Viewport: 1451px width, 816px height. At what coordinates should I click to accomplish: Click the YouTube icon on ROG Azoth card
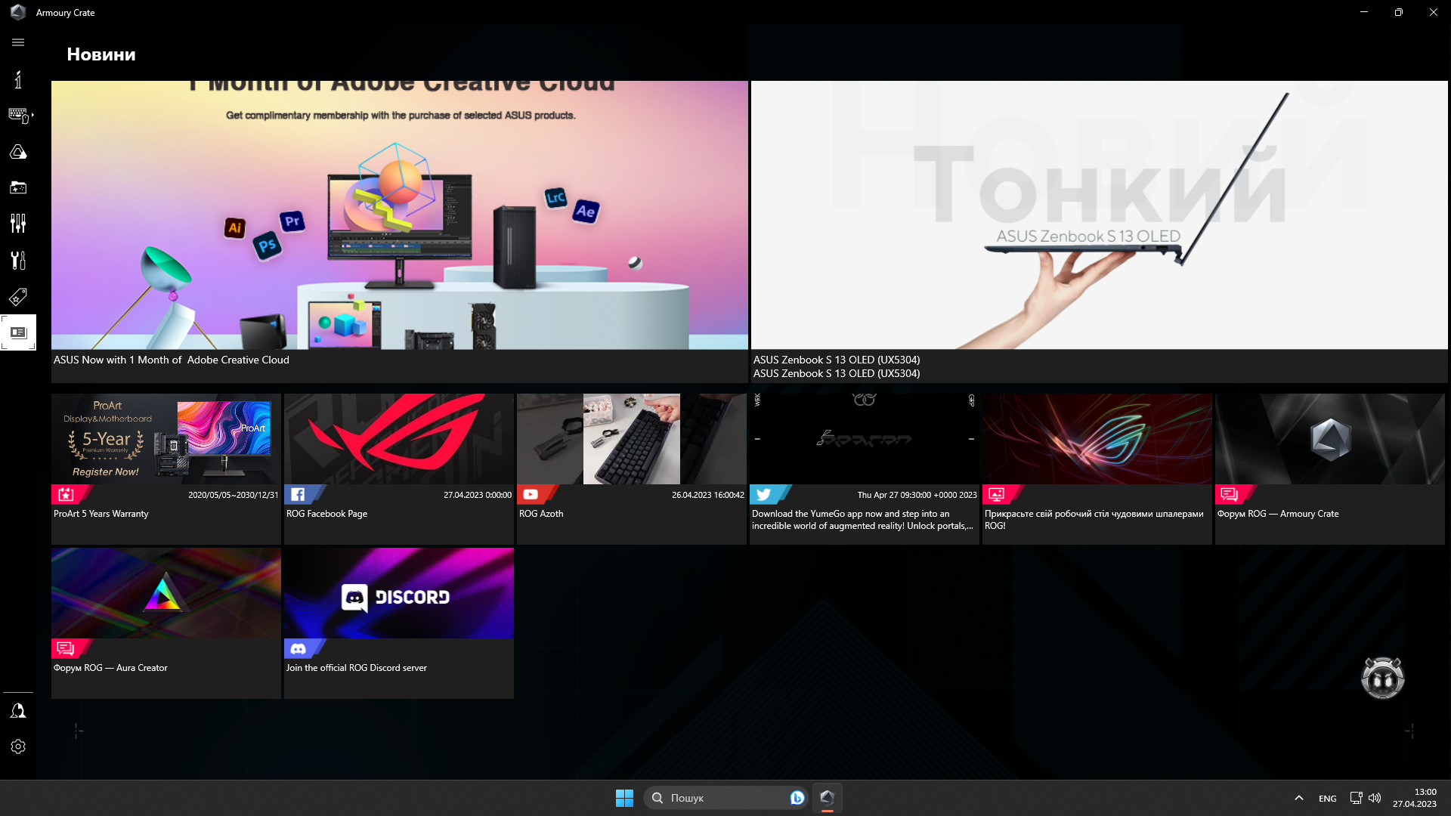531,495
